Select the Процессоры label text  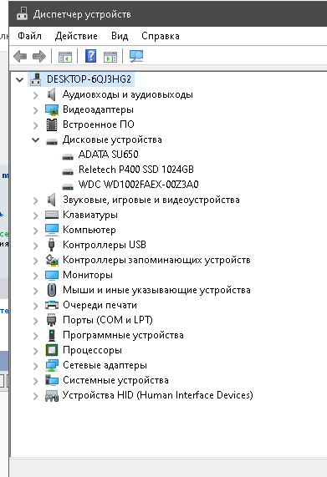pyautogui.click(x=92, y=350)
